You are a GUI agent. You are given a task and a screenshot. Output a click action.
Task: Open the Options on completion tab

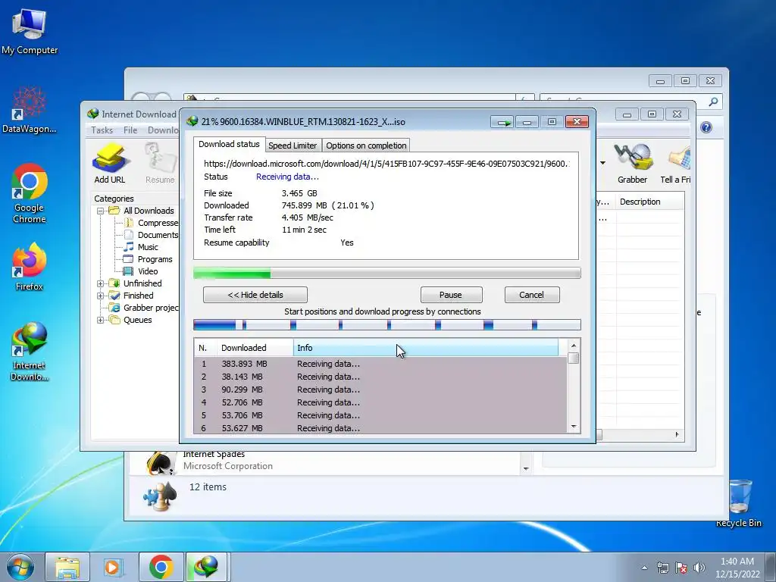tap(366, 145)
